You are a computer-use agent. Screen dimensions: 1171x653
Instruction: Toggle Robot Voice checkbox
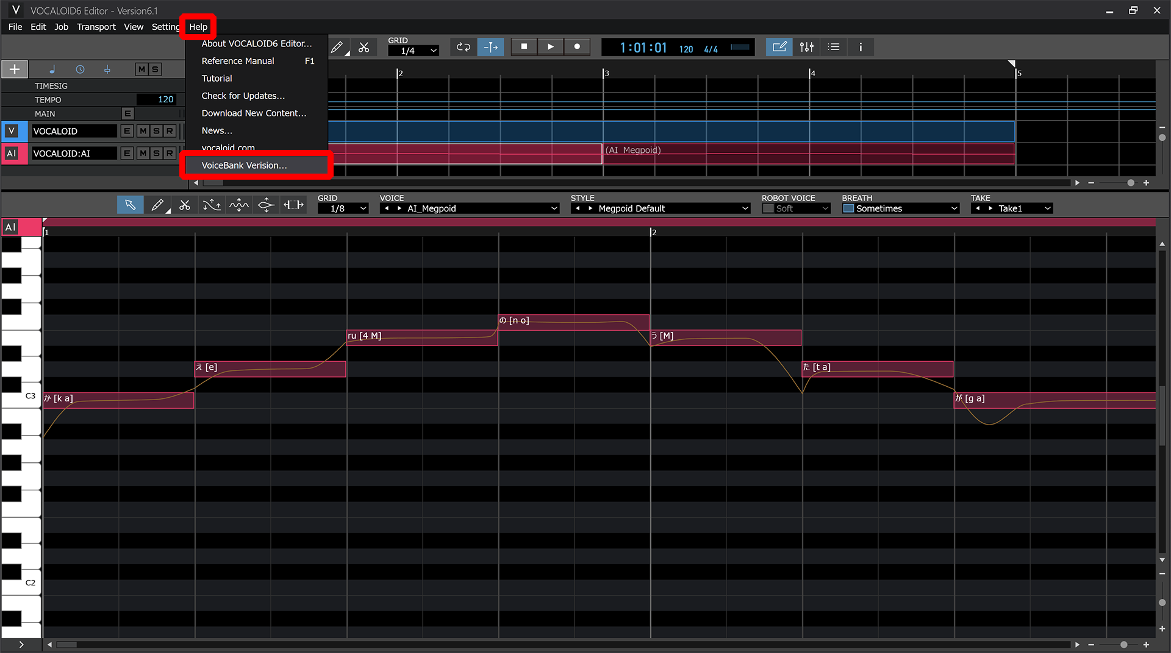coord(768,208)
